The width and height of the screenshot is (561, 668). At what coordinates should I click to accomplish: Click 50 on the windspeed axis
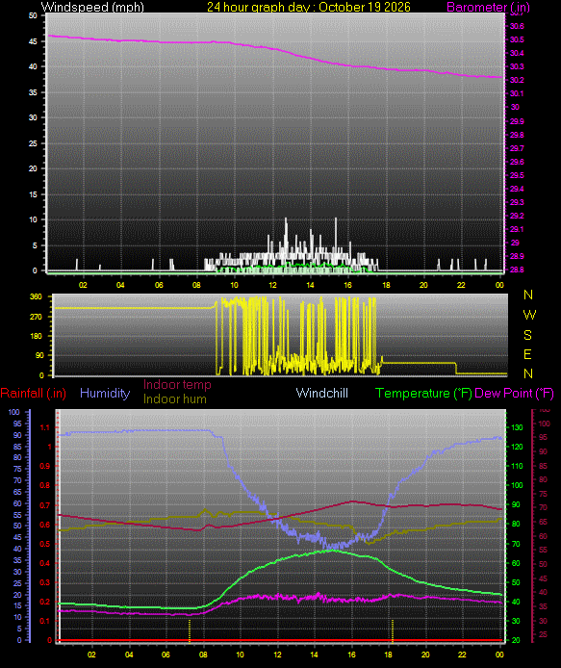tap(33, 15)
